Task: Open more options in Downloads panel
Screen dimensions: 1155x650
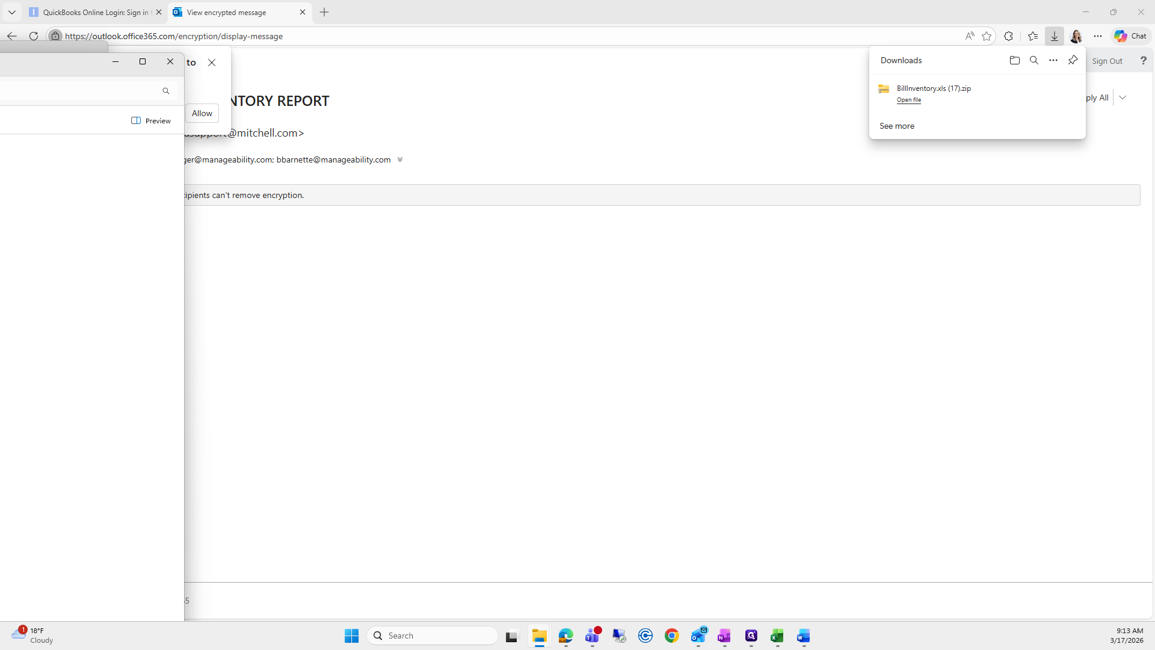Action: tap(1053, 60)
